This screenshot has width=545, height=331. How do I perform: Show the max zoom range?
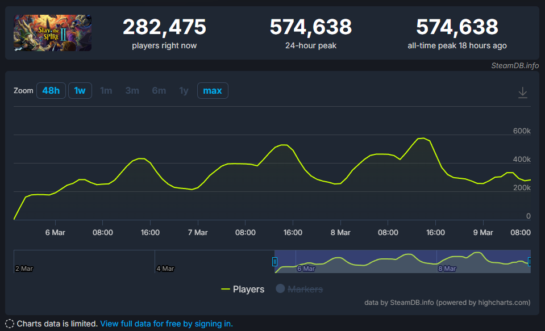(x=213, y=91)
